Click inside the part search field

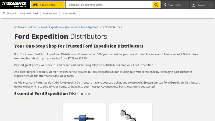109,5
